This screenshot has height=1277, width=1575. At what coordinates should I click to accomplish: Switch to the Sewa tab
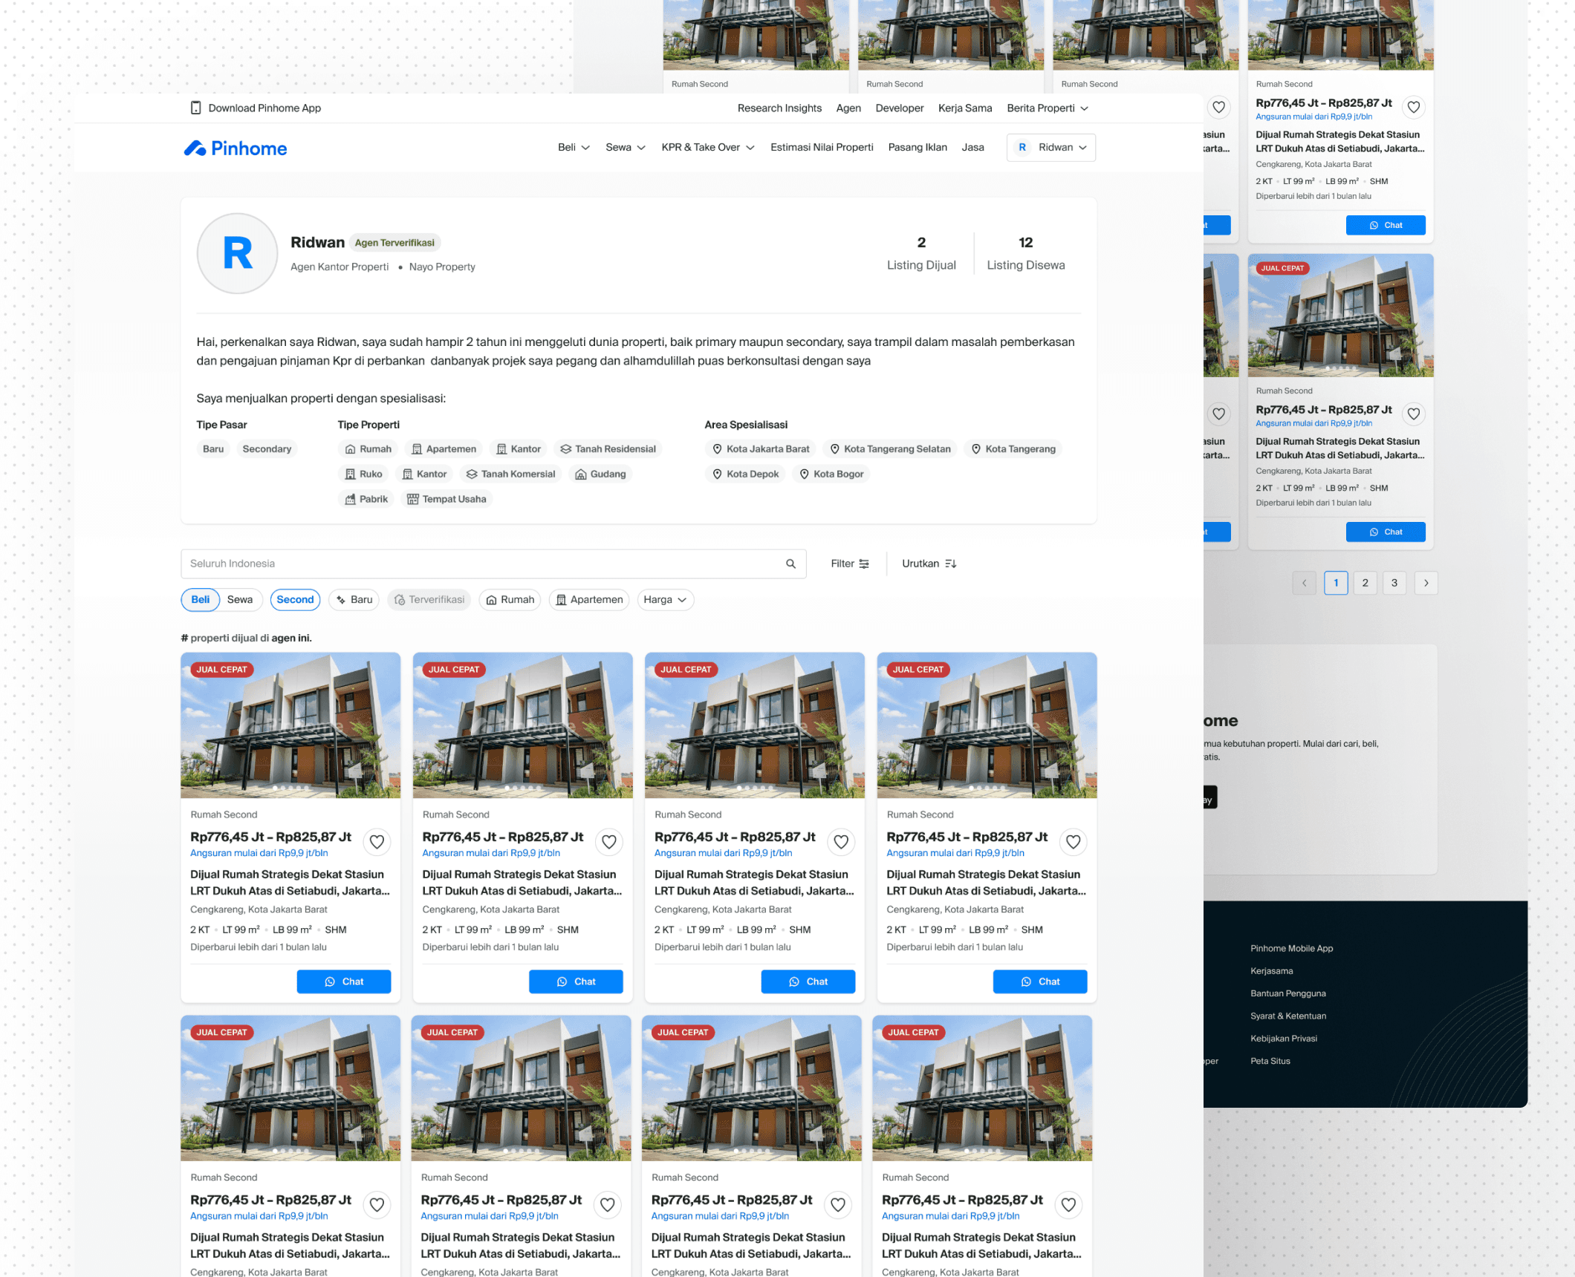(x=240, y=600)
